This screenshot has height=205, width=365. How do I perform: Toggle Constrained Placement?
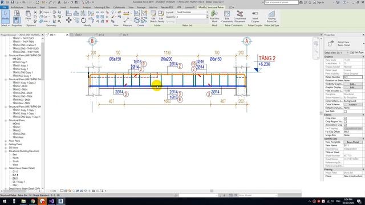pos(240,17)
